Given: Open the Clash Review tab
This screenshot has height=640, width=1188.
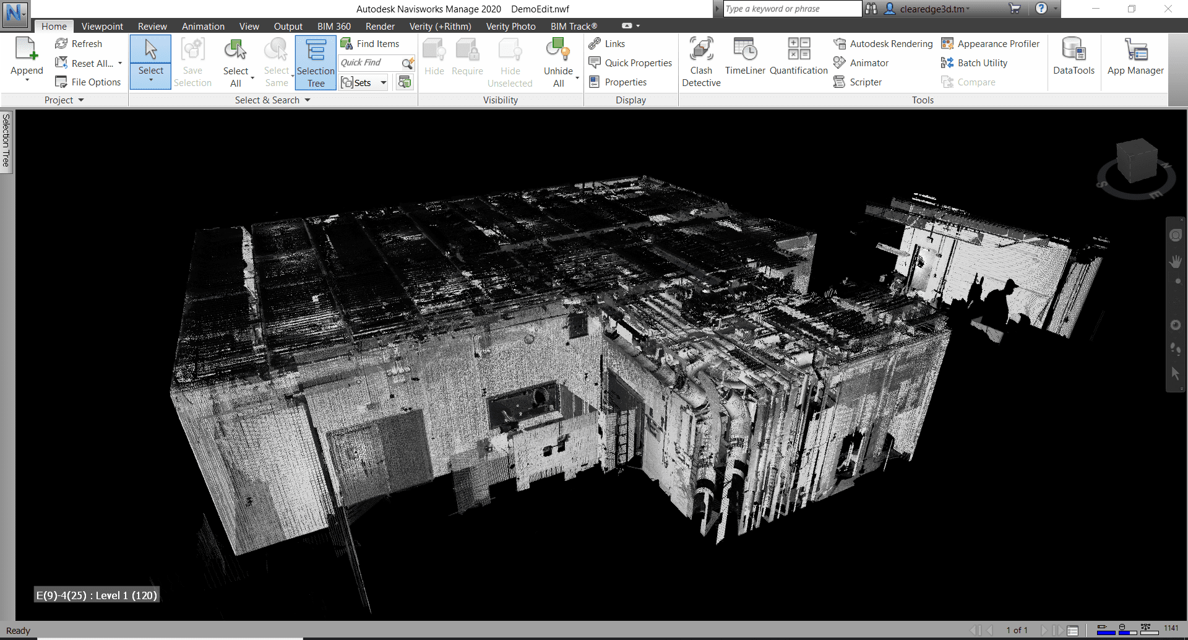Looking at the screenshot, I should (152, 27).
